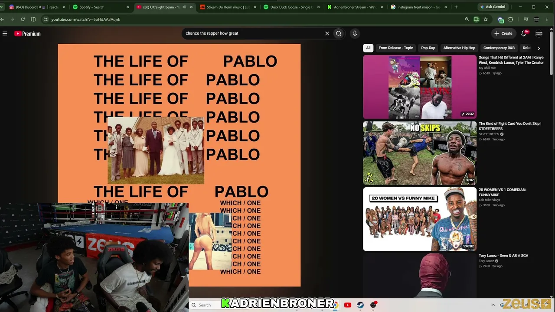This screenshot has width=555, height=312.
Task: Open the browser three-dot menu
Action: tap(548, 19)
